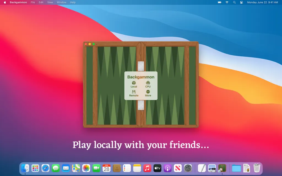
Task: Open the View menu
Action: [50, 2]
